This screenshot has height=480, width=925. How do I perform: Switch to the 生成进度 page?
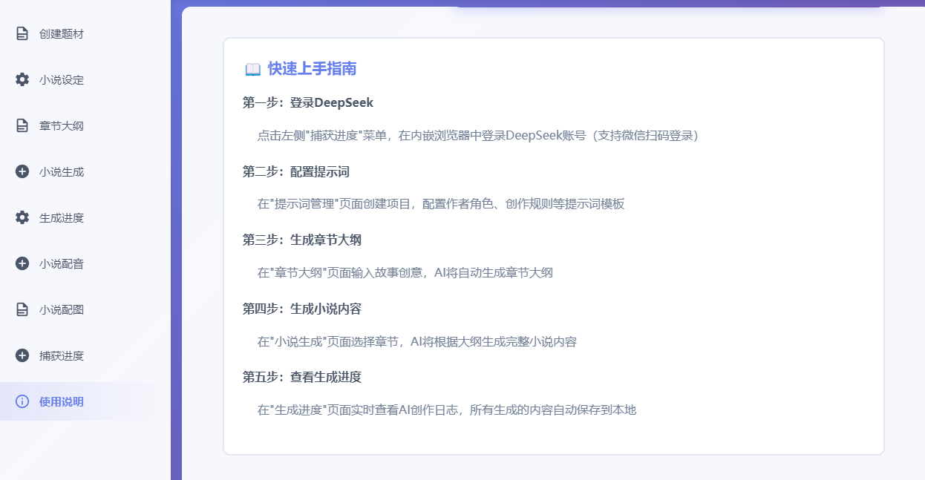62,217
